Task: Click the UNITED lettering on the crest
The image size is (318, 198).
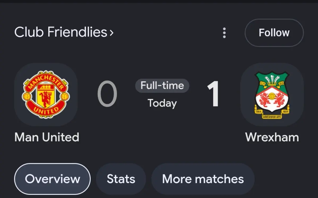Action: coord(46,110)
